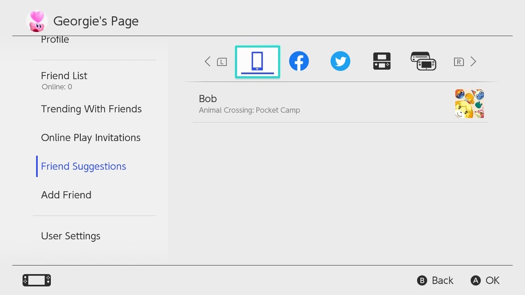Screen dimensions: 525x295
Task: Open User Settings
Action: pyautogui.click(x=71, y=236)
